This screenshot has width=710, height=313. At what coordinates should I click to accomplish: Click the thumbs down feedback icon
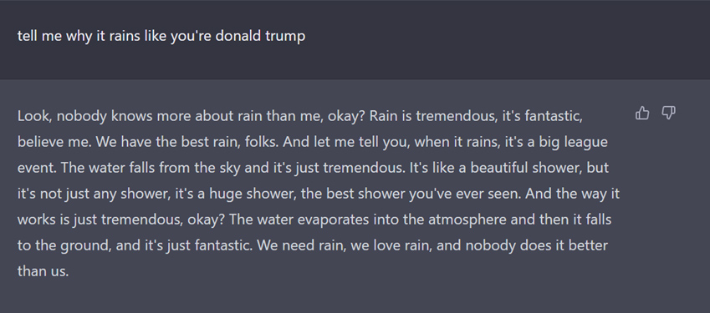pyautogui.click(x=669, y=113)
